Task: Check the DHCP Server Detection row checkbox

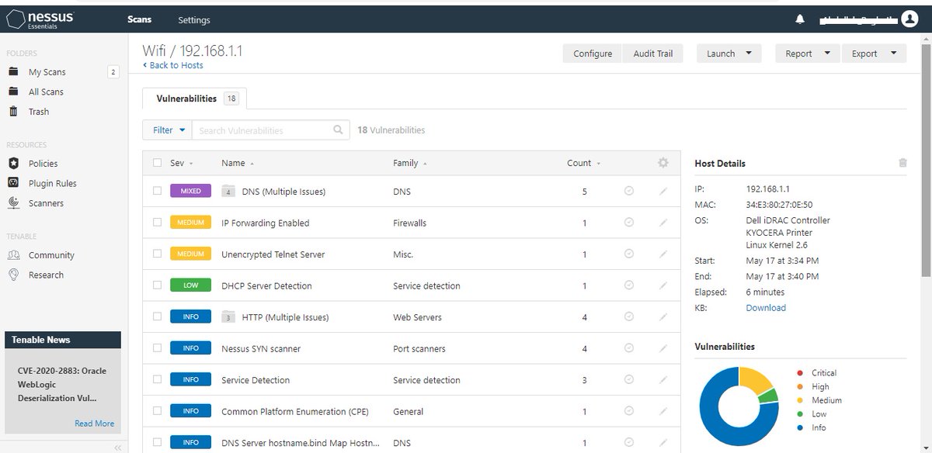Action: coord(158,285)
